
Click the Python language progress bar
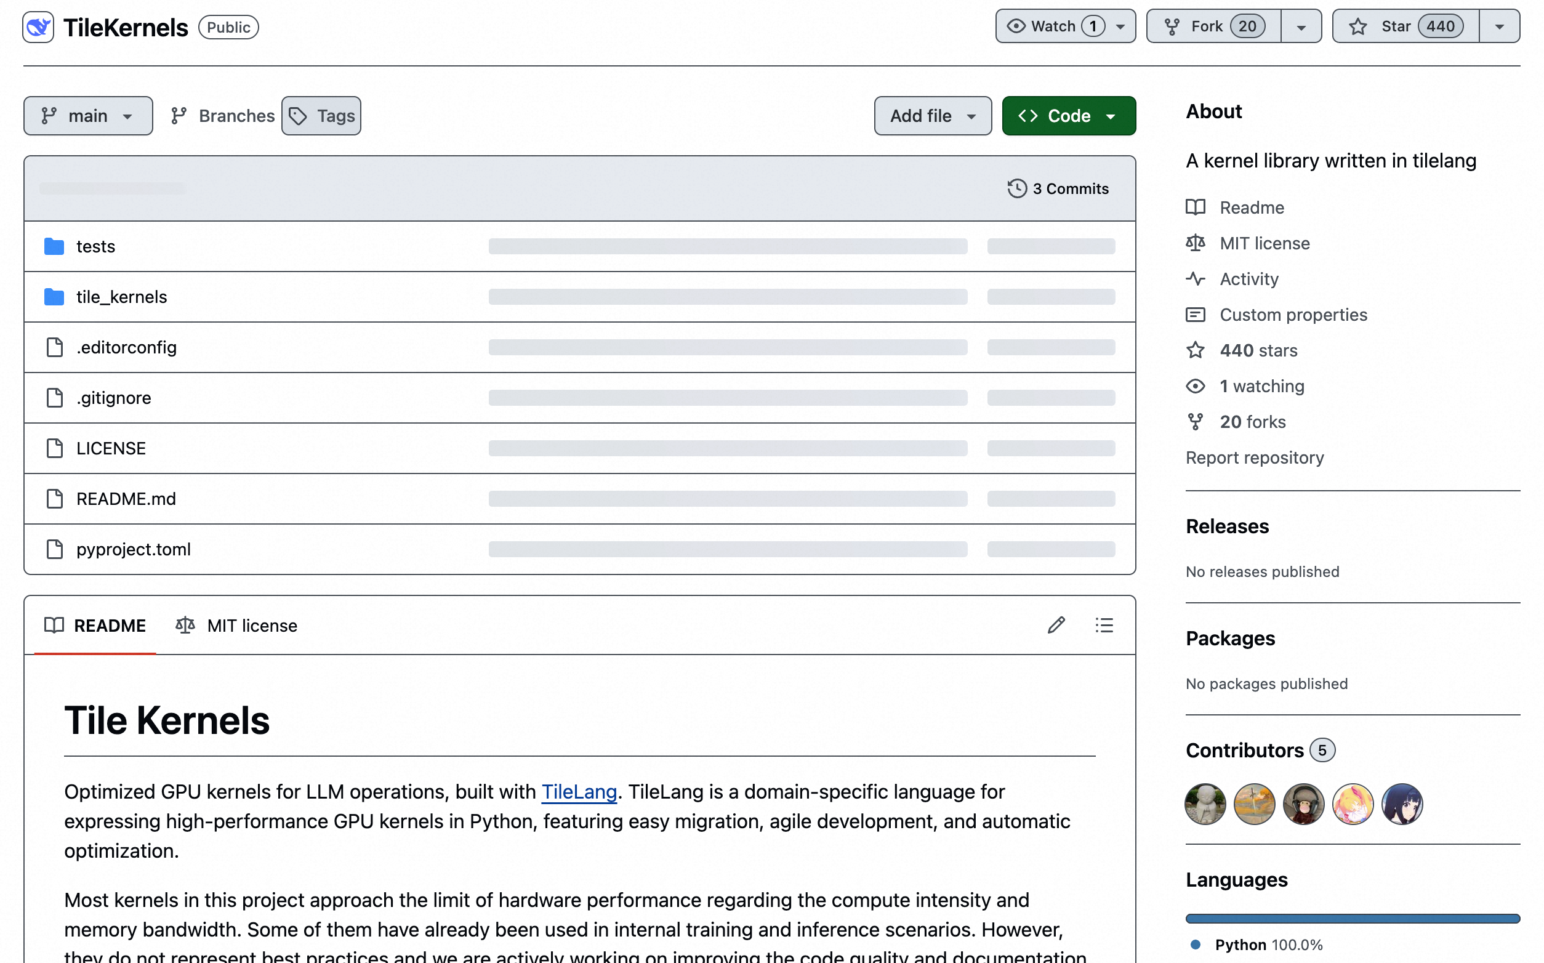coord(1353,919)
